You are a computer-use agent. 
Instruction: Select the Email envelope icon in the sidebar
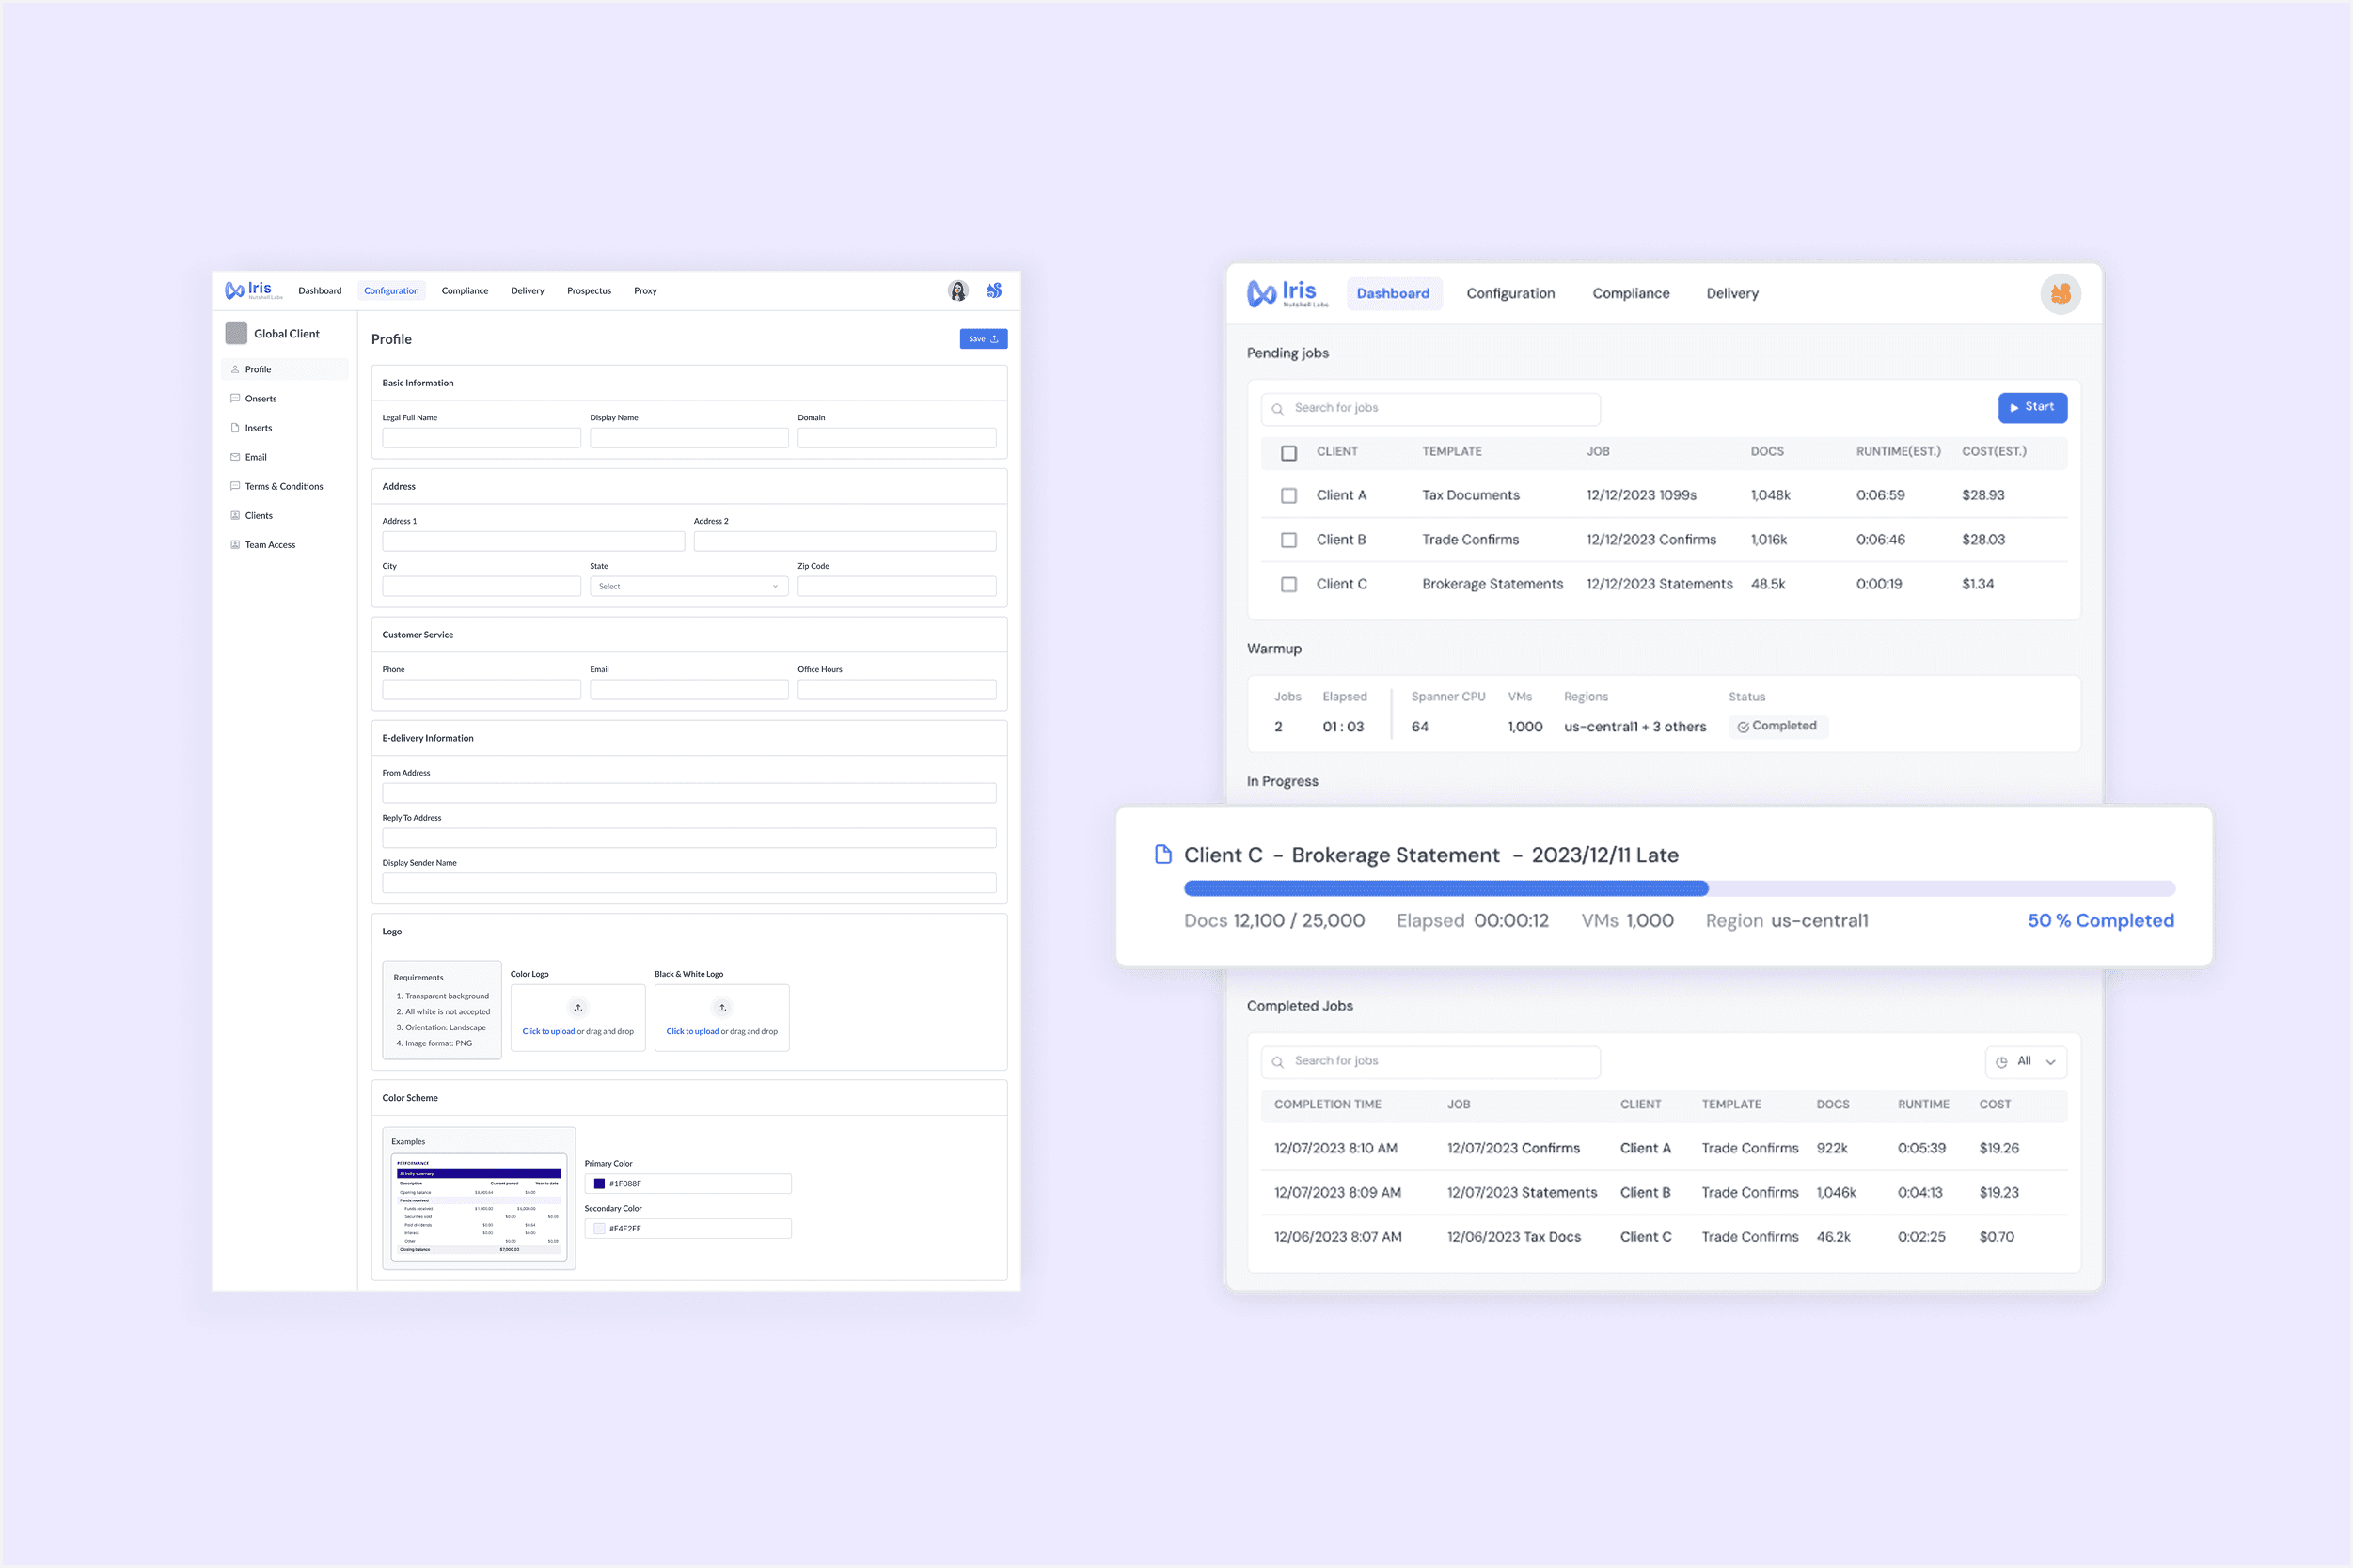click(x=235, y=457)
